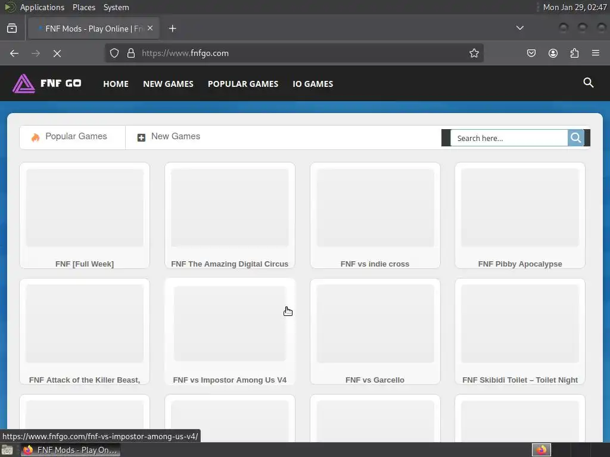Open the Pocket save icon

coord(531,53)
